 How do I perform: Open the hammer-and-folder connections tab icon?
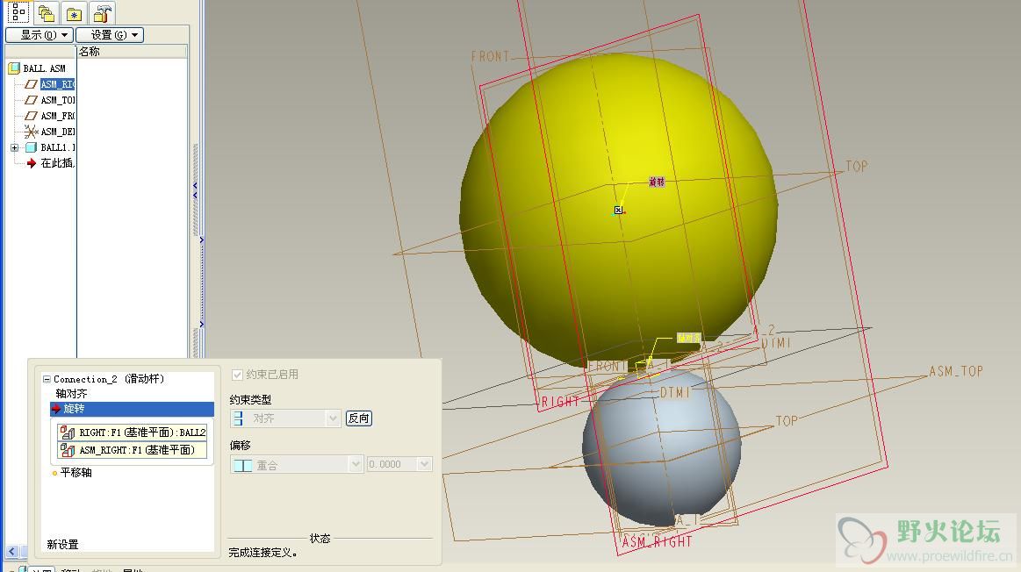102,13
